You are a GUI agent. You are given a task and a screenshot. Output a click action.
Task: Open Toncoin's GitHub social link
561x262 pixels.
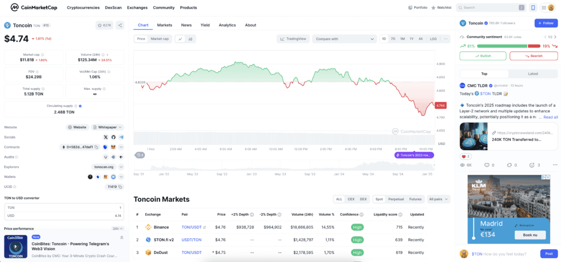click(113, 137)
